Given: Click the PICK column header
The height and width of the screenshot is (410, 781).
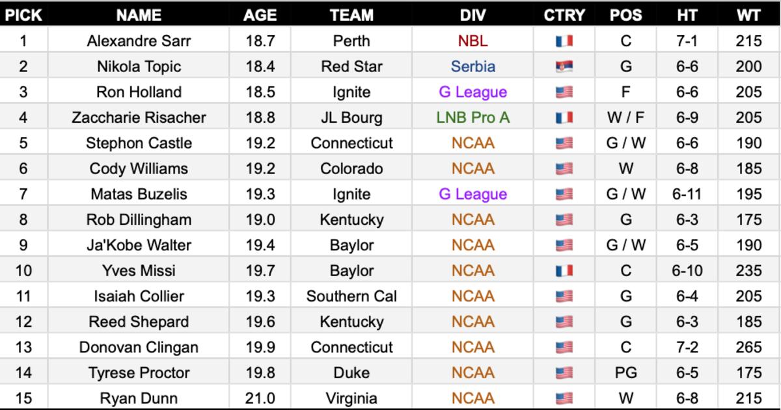Looking at the screenshot, I should (x=23, y=15).
